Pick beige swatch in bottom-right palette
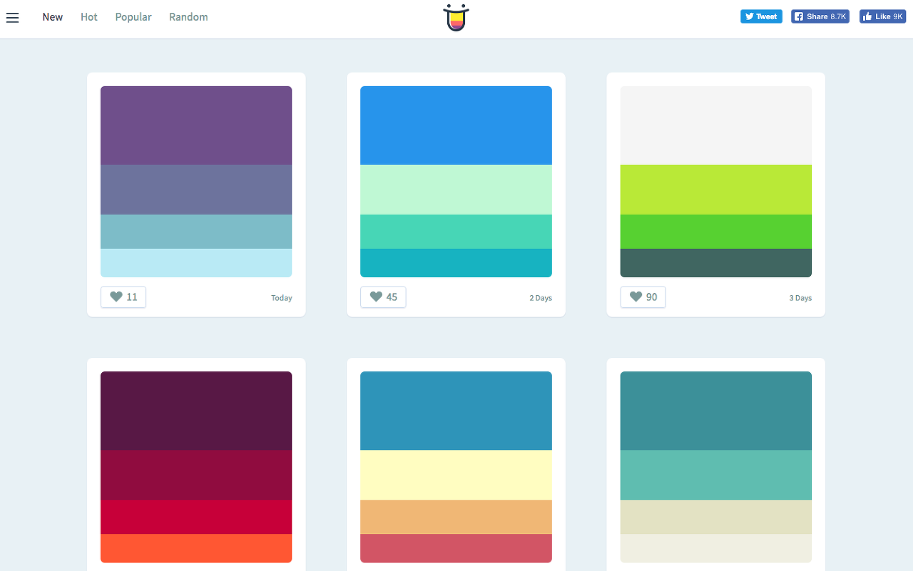The image size is (913, 571). coord(716,517)
